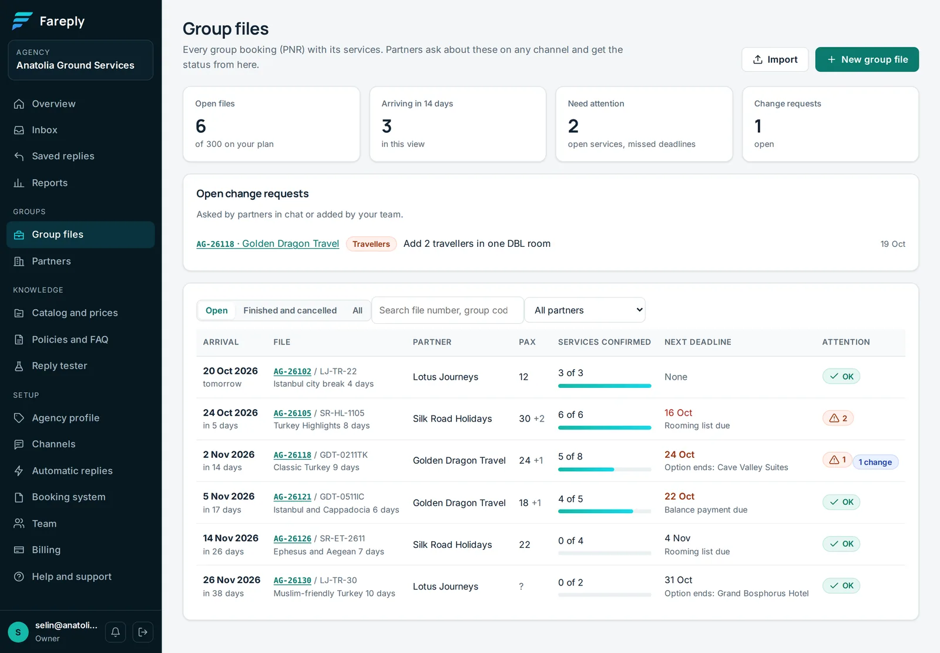The width and height of the screenshot is (940, 653).
Task: Click the Catalog and prices icon
Action: pyautogui.click(x=19, y=313)
